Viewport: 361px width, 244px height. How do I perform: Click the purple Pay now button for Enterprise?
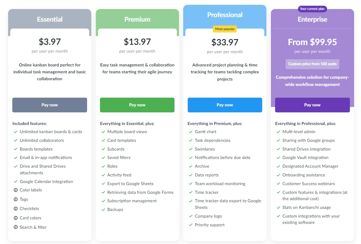pos(312,105)
